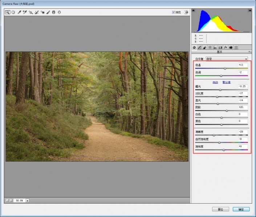Uncheck the 预览 preview checkbox

click(x=174, y=12)
